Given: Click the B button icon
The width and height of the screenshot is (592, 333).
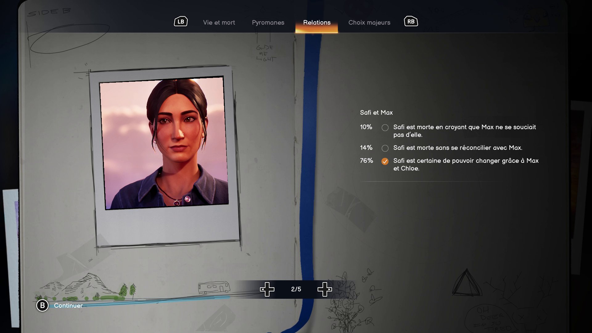Looking at the screenshot, I should 43,306.
